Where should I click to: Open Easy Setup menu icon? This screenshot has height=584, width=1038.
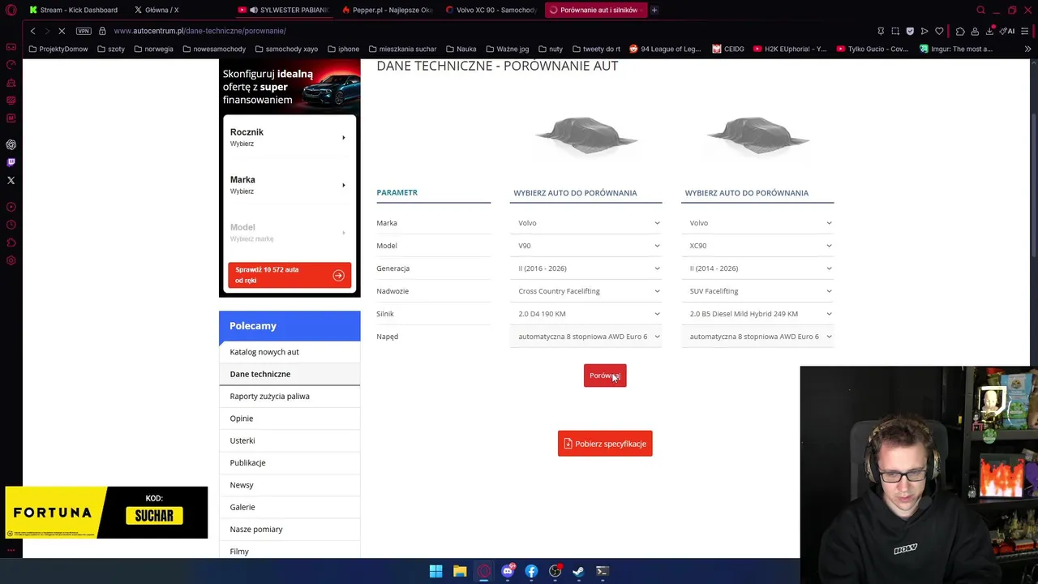[x=1025, y=31]
